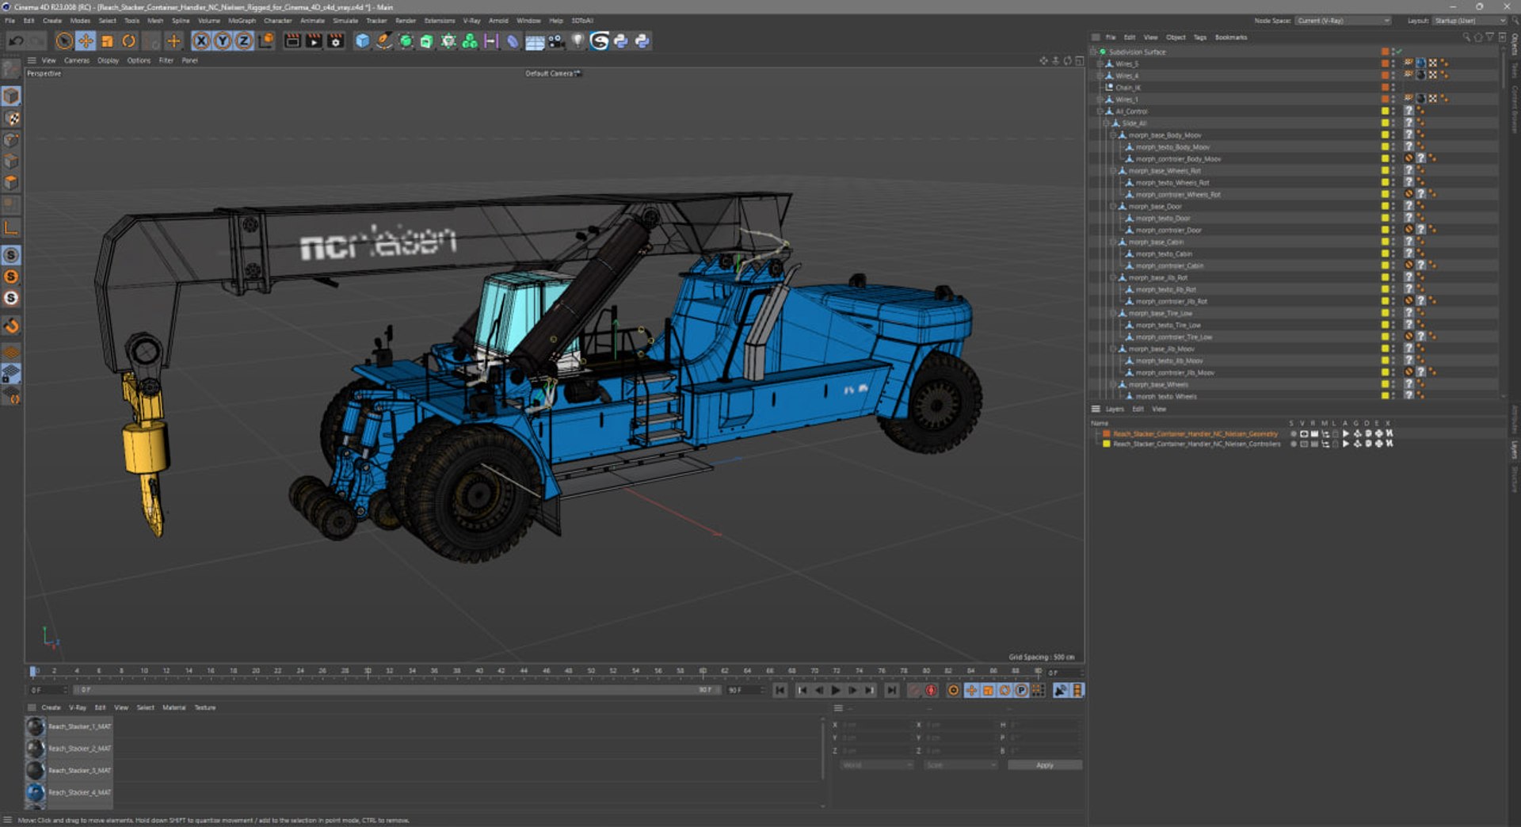Viewport: 1521px width, 827px height.
Task: Toggle the Z axis lock
Action: (x=244, y=41)
